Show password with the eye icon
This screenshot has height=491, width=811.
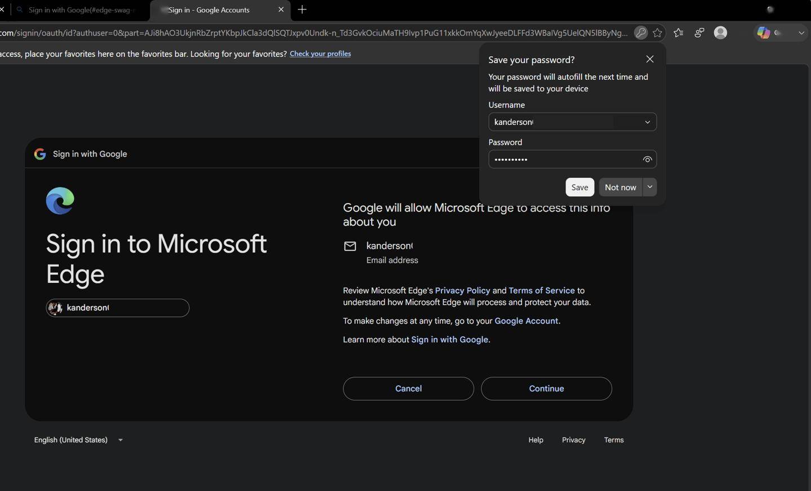click(647, 160)
